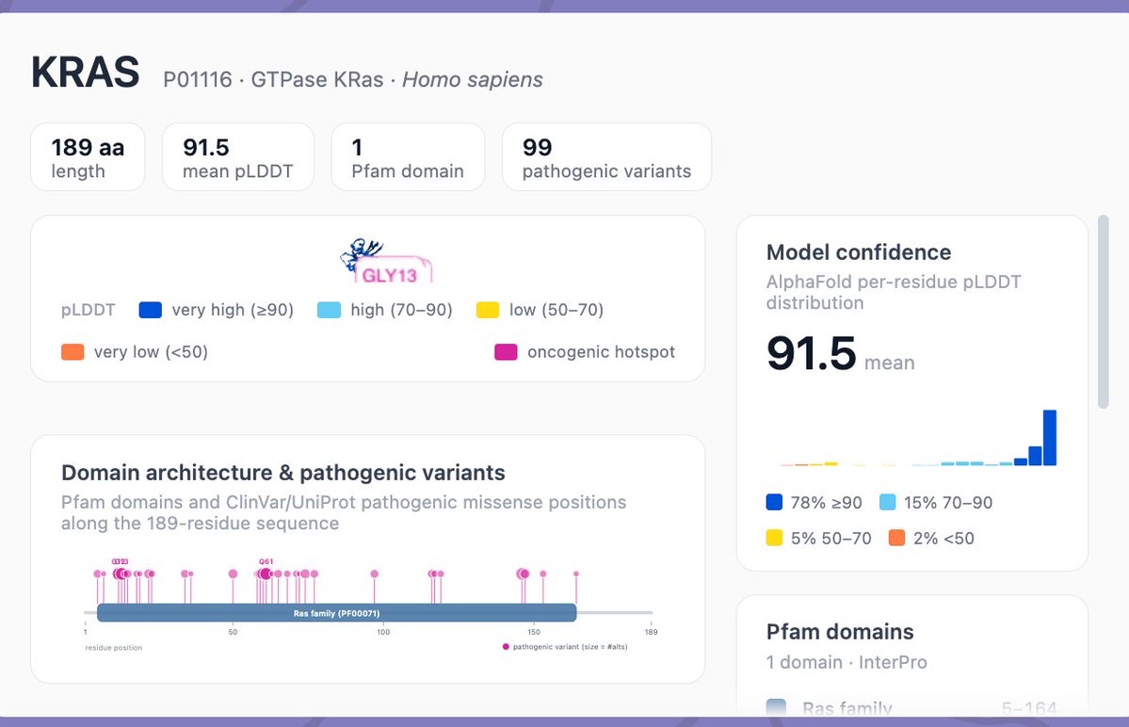
Task: Click the vertical scrollbar thumb on the right
Action: [x=1103, y=312]
